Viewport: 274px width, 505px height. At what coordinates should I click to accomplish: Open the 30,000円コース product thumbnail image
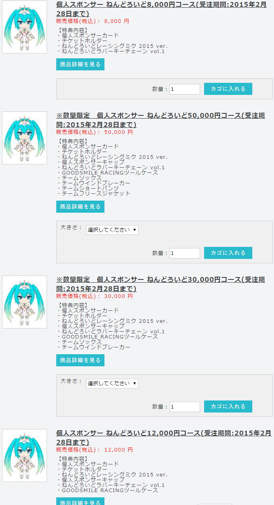(x=25, y=302)
